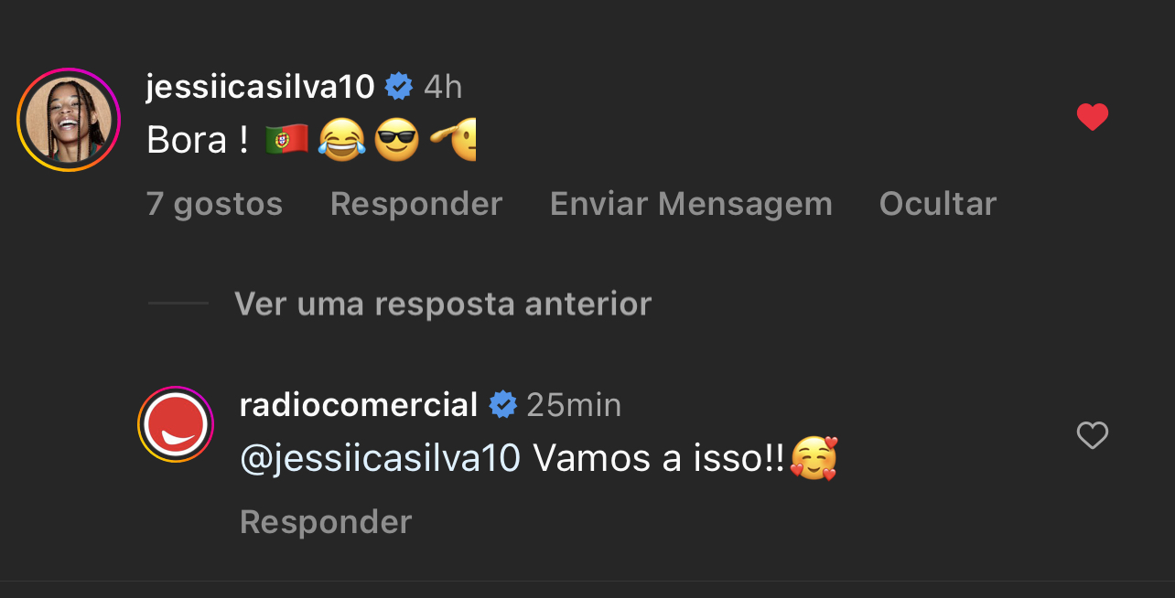This screenshot has height=598, width=1175.
Task: Unlike jessiicasilva10's comment via red heart
Action: [1092, 117]
